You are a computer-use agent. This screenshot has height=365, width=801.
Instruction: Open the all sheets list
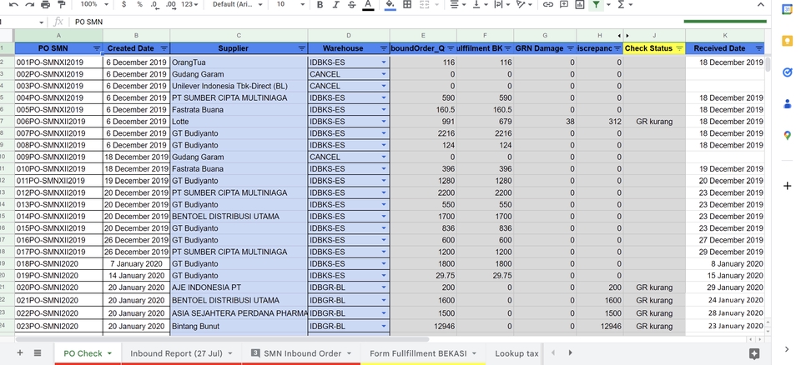point(38,352)
